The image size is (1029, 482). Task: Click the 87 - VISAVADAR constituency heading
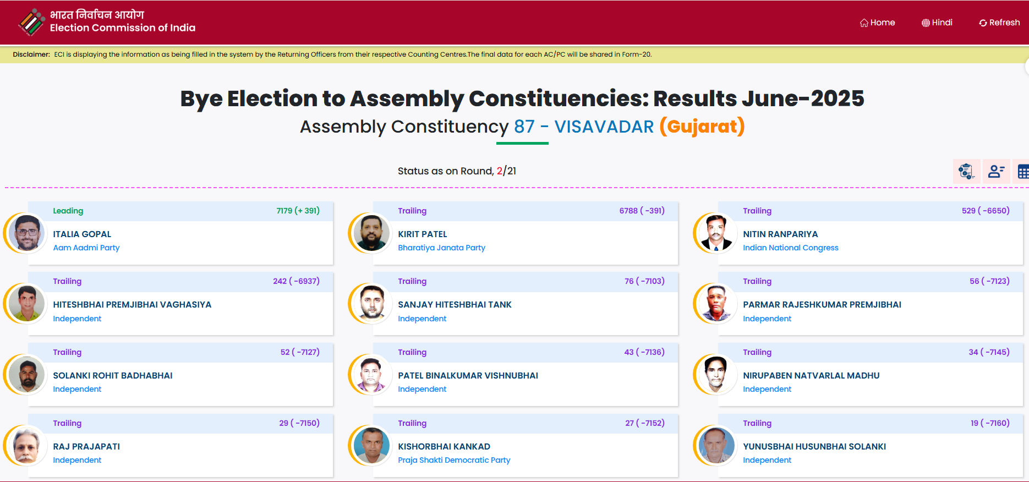click(x=583, y=127)
